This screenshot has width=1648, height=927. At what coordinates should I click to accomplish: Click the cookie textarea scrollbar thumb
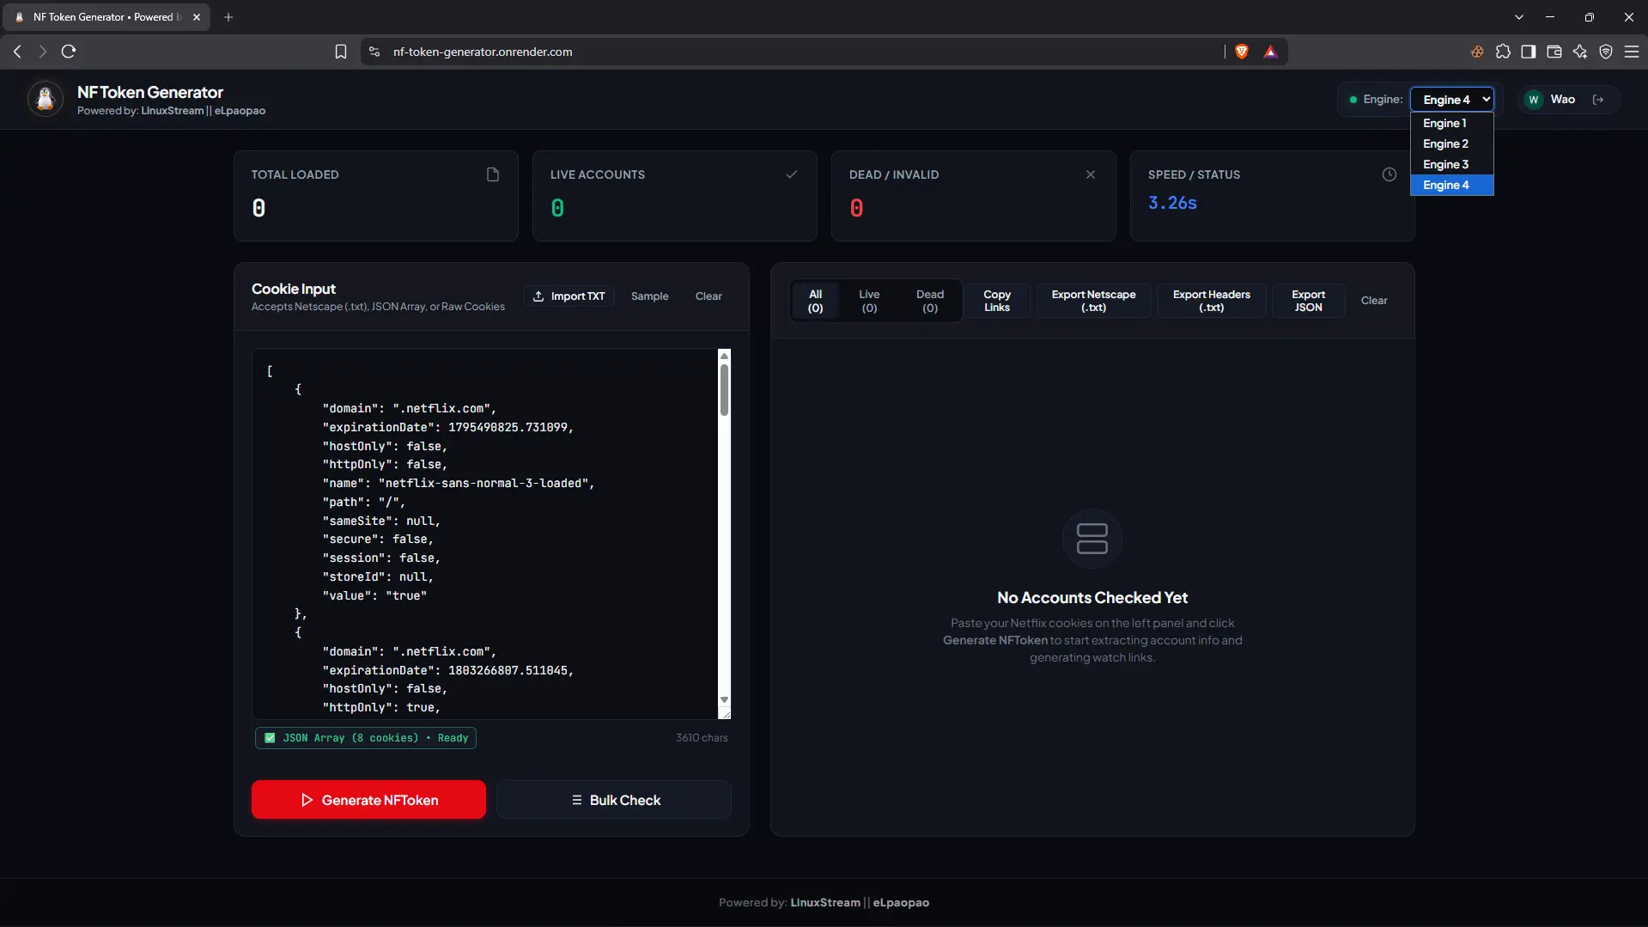pyautogui.click(x=724, y=389)
